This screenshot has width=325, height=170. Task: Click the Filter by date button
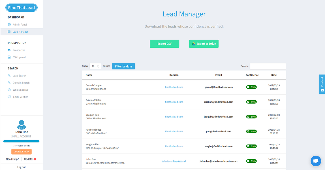pyautogui.click(x=123, y=66)
